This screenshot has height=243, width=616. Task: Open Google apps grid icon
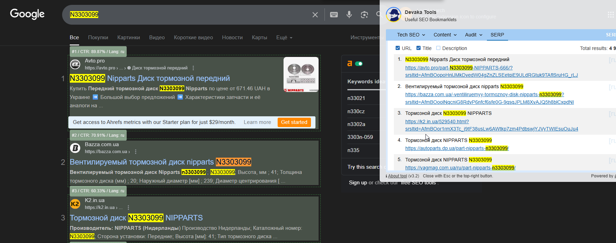611,15
